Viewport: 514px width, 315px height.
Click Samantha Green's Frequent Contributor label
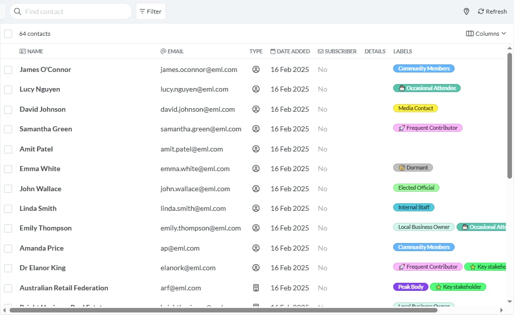428,128
